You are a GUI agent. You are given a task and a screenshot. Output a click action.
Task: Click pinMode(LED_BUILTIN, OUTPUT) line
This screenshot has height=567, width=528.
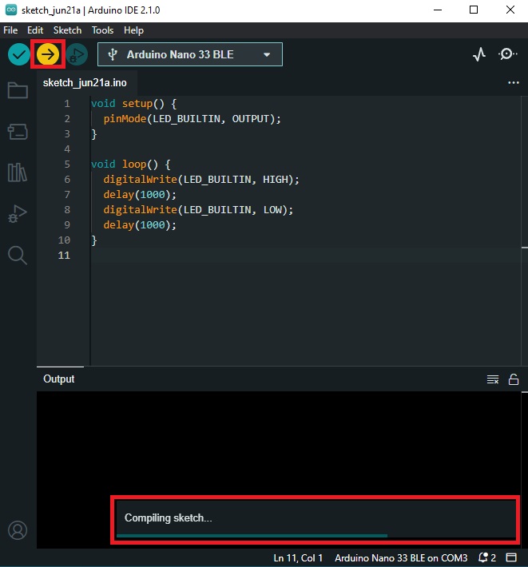tap(192, 119)
